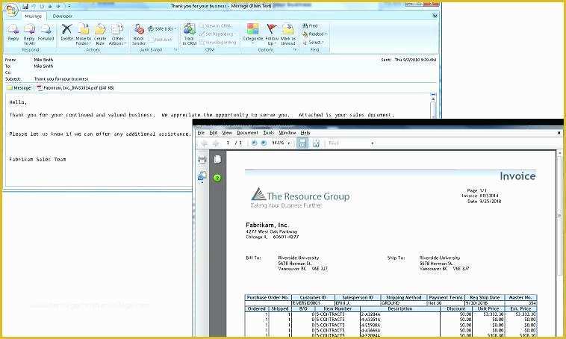Open the Customize Quick Access Toolbar dropdown
Viewport: 566px width, 339px height.
[x=69, y=6]
